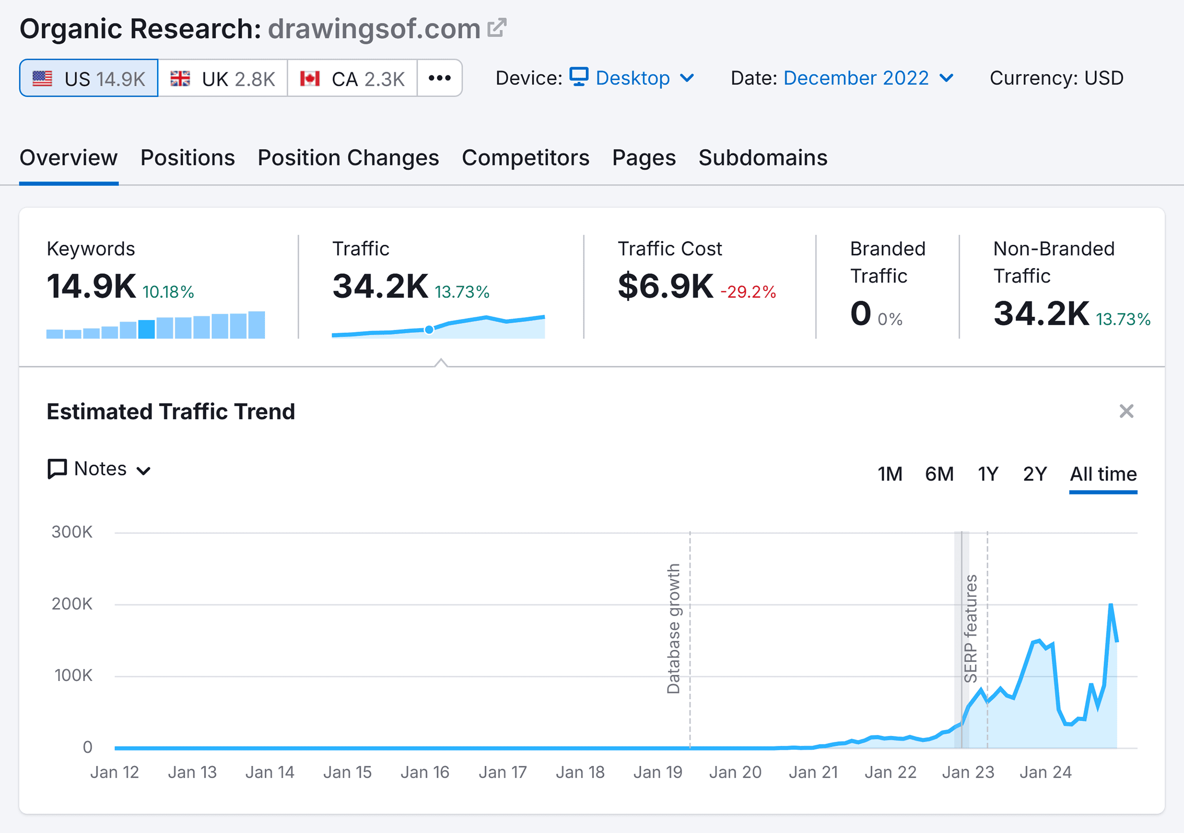Set chart range to 1Y
The width and height of the screenshot is (1184, 833).
(x=988, y=474)
